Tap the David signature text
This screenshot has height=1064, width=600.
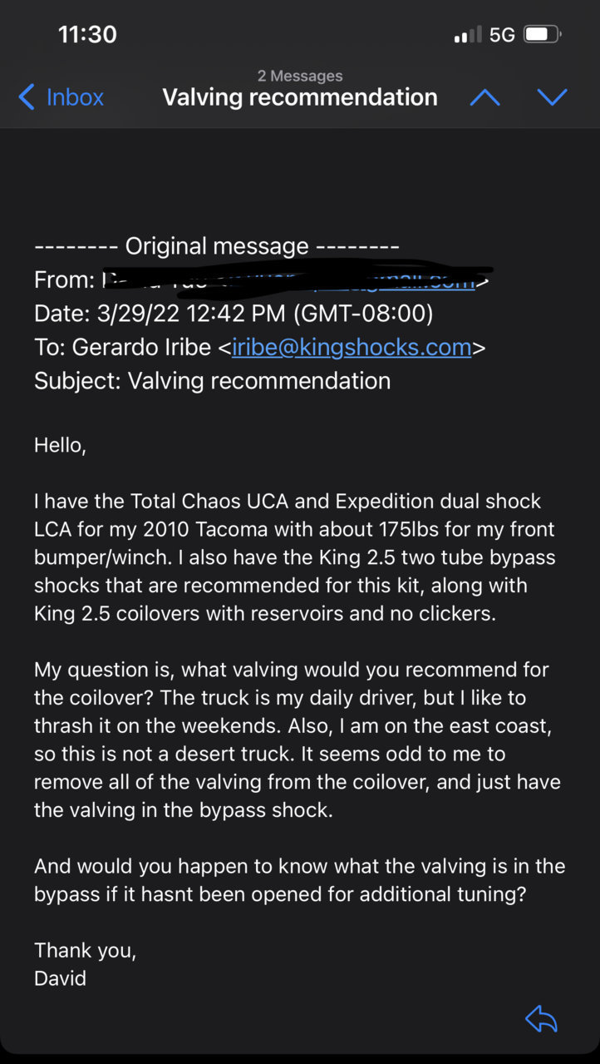pyautogui.click(x=60, y=978)
